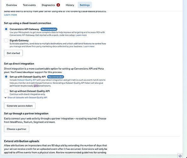Open Learn more link for Conversions API Gateway
Image resolution: width=187 pixels, height=158 pixels.
81,35
